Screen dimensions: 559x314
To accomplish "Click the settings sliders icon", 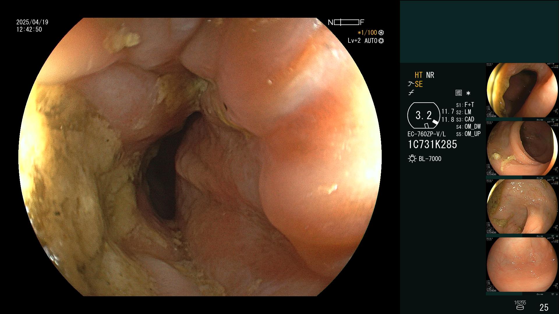I will [x=459, y=93].
